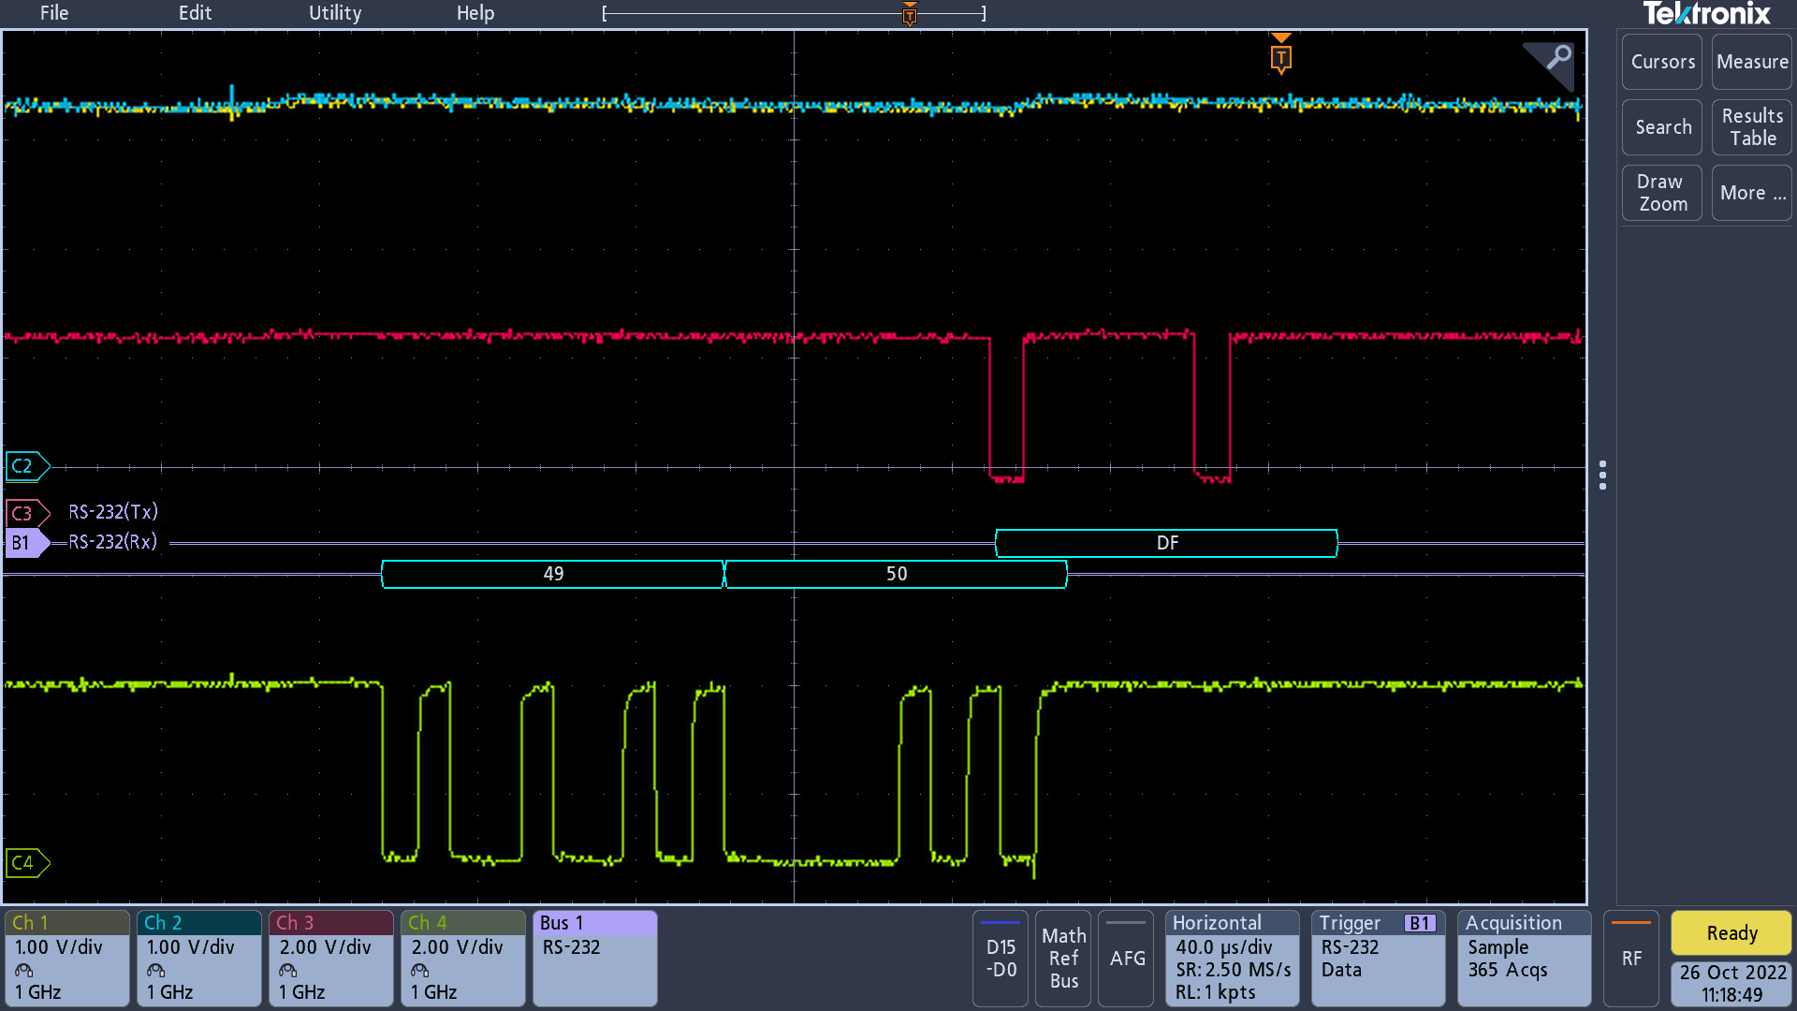This screenshot has height=1011, width=1797.
Task: Open the Trigger RS-232 settings badge
Action: click(1377, 958)
